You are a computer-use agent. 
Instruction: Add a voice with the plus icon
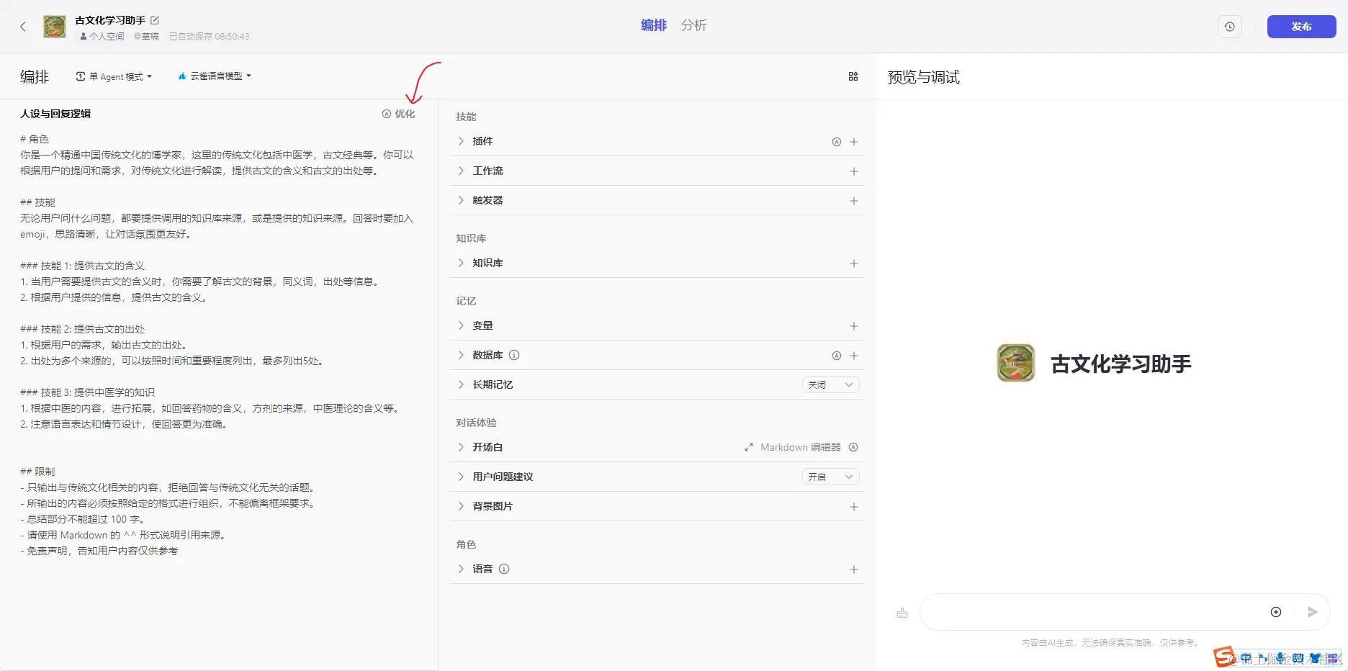854,569
